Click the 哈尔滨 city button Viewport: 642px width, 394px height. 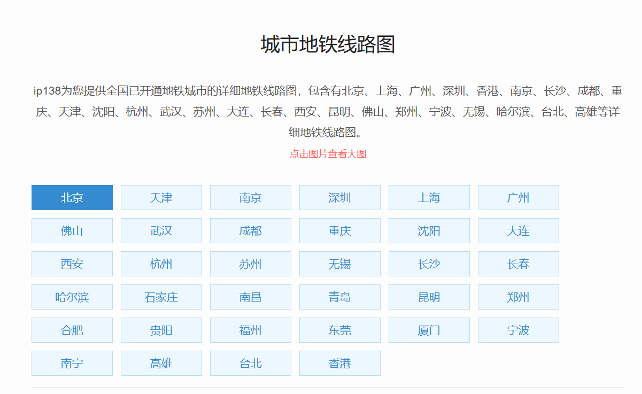pyautogui.click(x=72, y=297)
